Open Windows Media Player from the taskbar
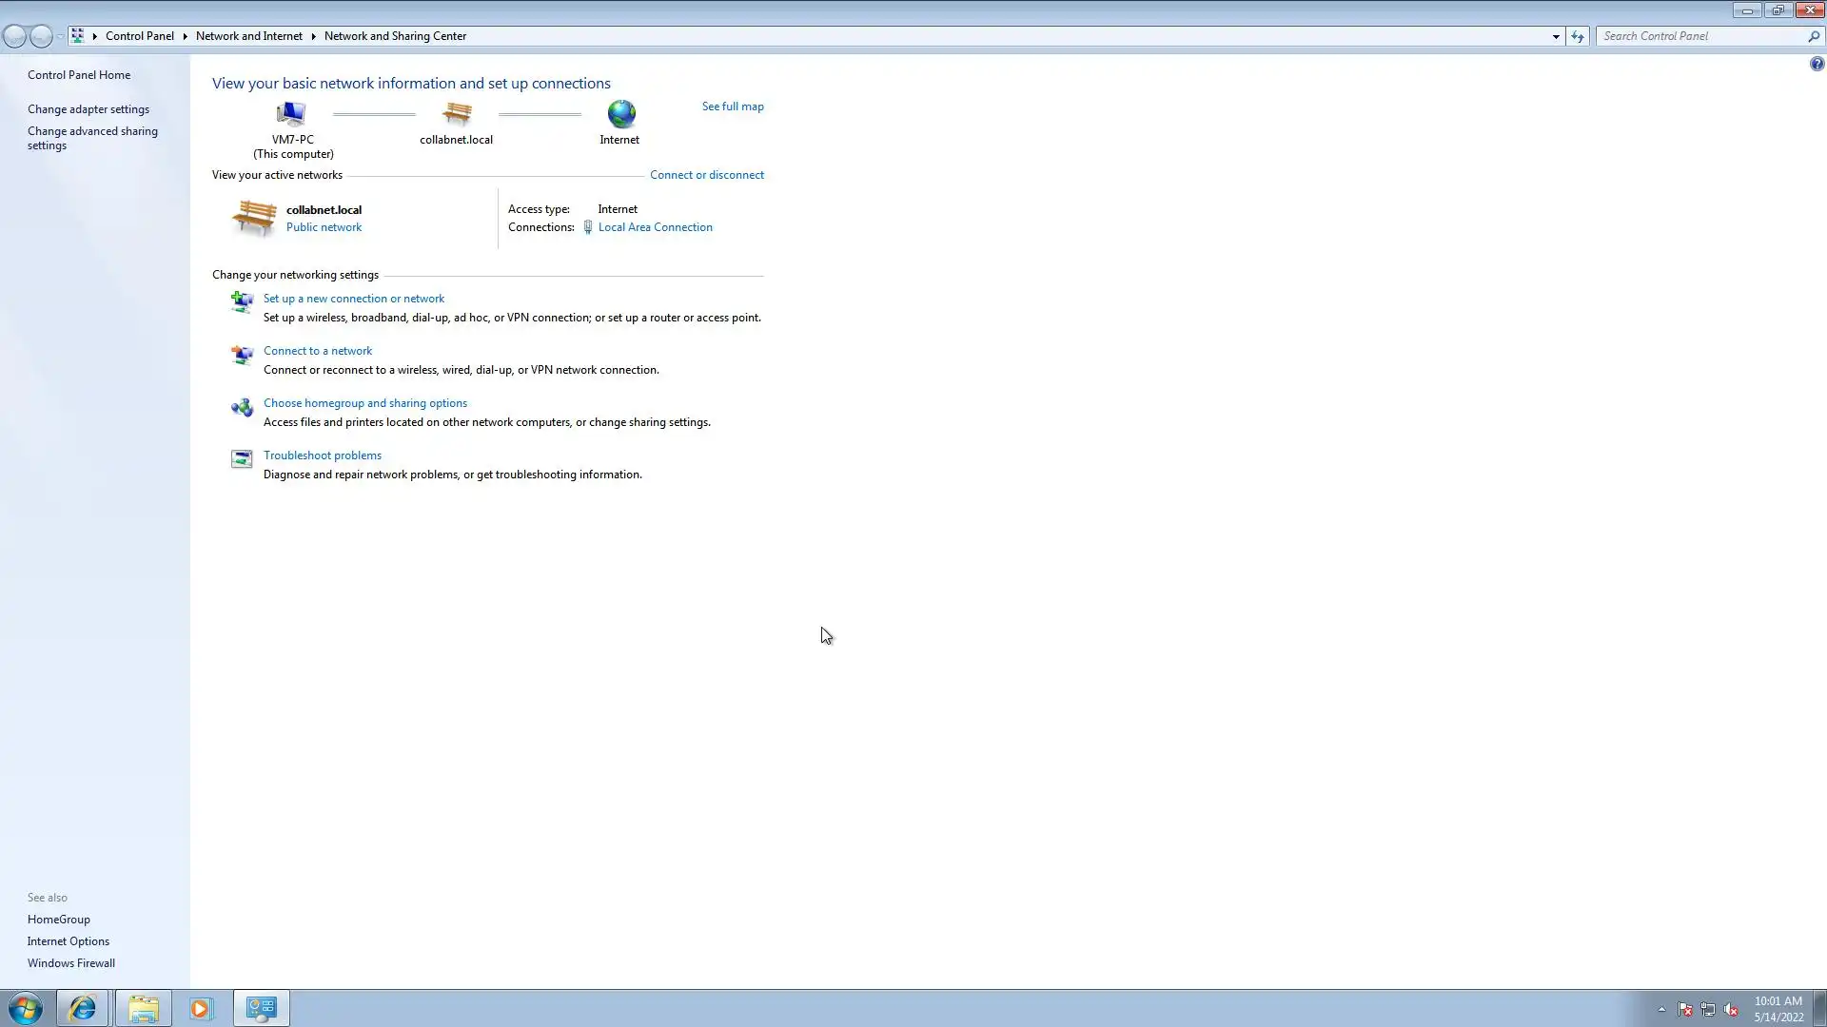 201,1008
